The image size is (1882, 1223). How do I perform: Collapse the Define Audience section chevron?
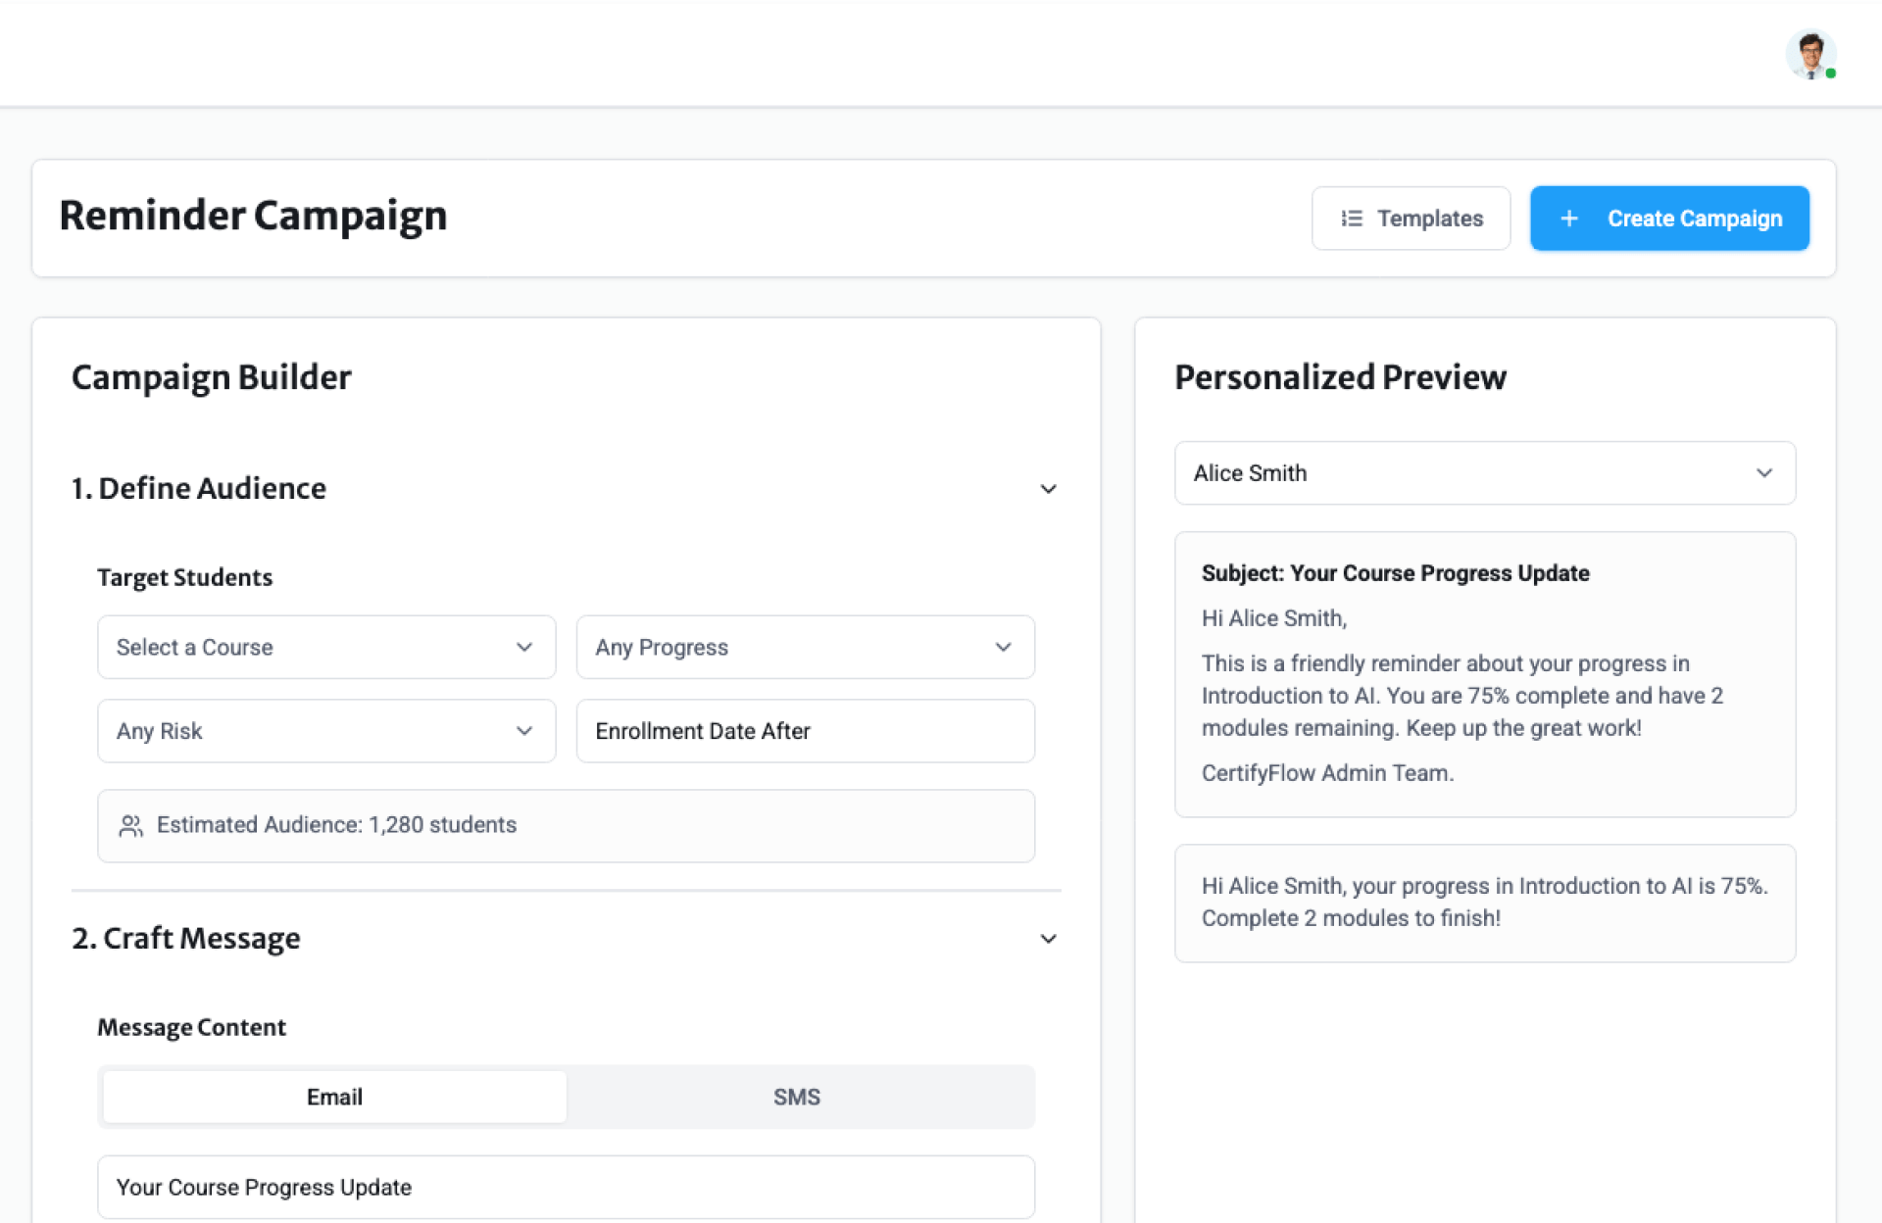[1048, 489]
